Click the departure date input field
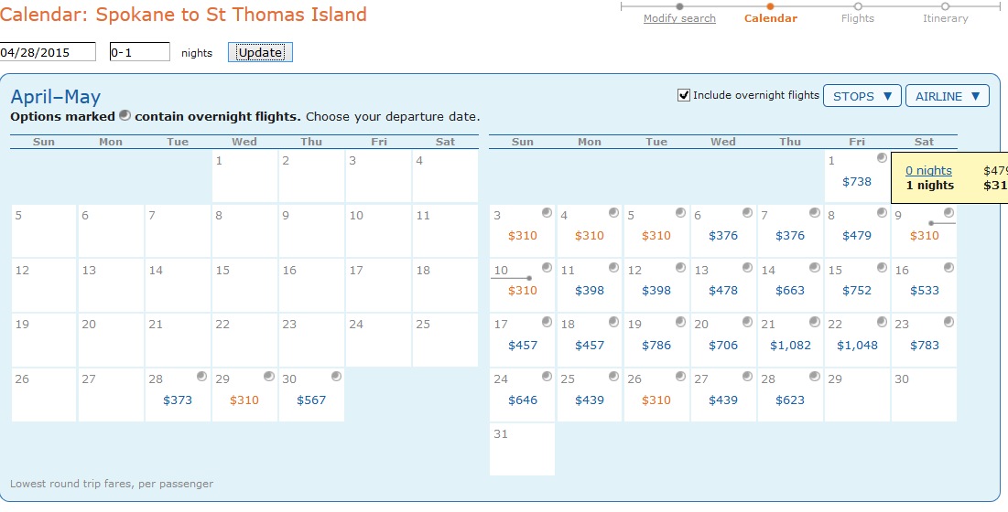1008x512 pixels. tap(48, 52)
